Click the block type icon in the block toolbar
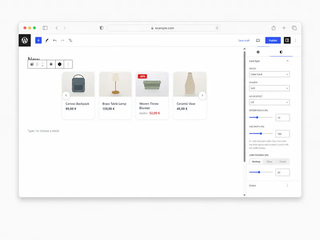Screen dimensions: 320x240 tap(32, 64)
